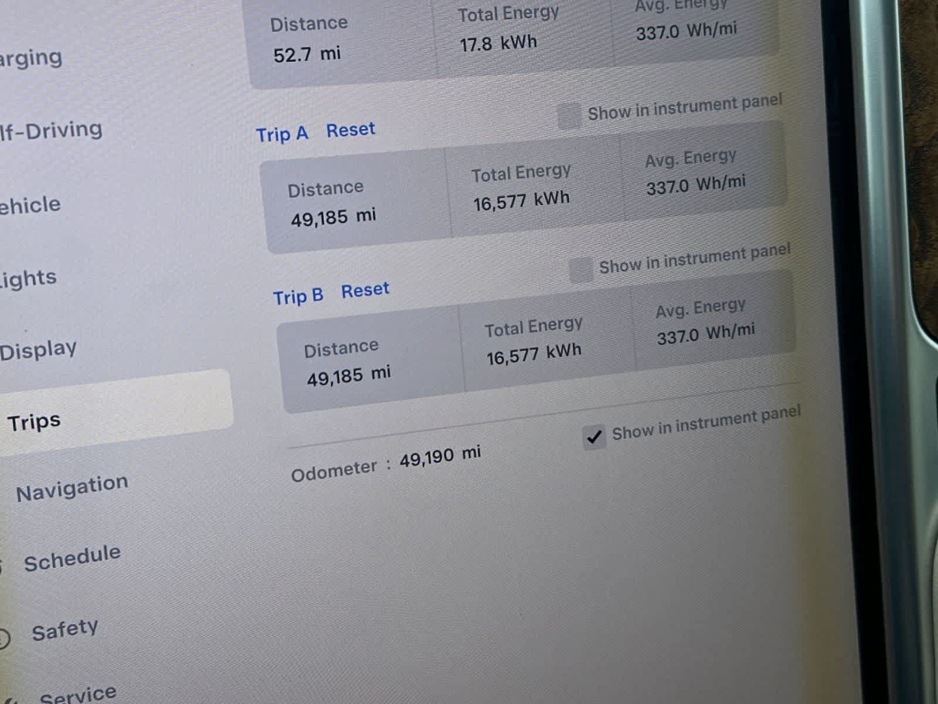Enable Trip B show in instrument panel
938x704 pixels.
click(580, 270)
